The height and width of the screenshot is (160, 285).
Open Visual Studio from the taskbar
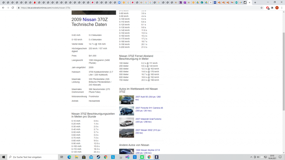coord(127,157)
